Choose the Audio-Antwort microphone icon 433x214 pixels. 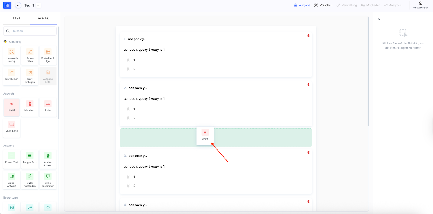[x=48, y=156]
